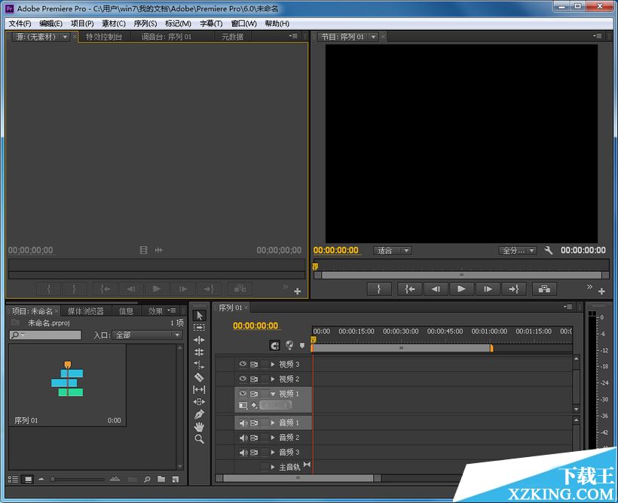Mute the 音频 2 track speaker
Image resolution: width=618 pixels, height=503 pixels.
pyautogui.click(x=243, y=437)
